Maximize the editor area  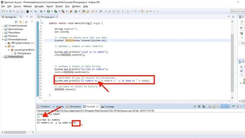pos(233,17)
